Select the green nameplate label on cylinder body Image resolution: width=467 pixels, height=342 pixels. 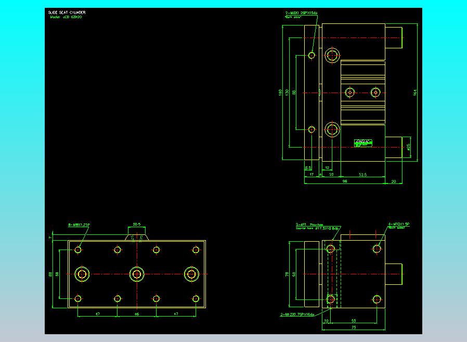364,142
